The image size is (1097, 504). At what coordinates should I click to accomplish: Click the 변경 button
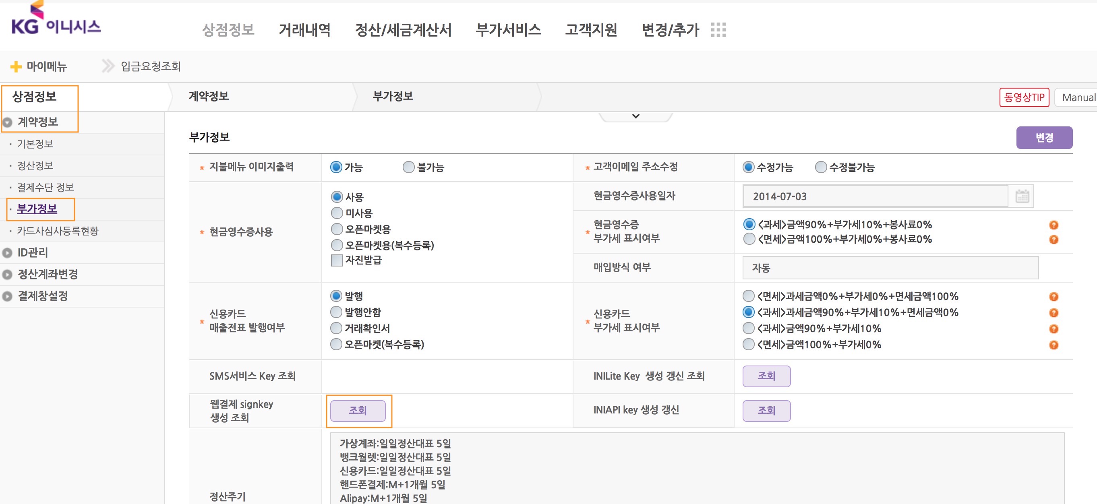1044,138
